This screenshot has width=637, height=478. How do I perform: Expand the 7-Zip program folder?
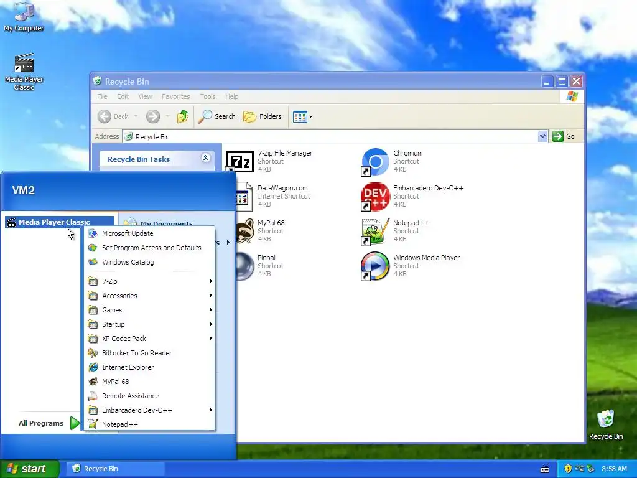149,281
